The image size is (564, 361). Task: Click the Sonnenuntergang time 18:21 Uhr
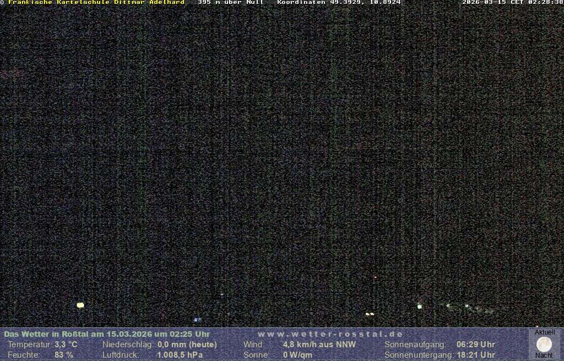476,355
